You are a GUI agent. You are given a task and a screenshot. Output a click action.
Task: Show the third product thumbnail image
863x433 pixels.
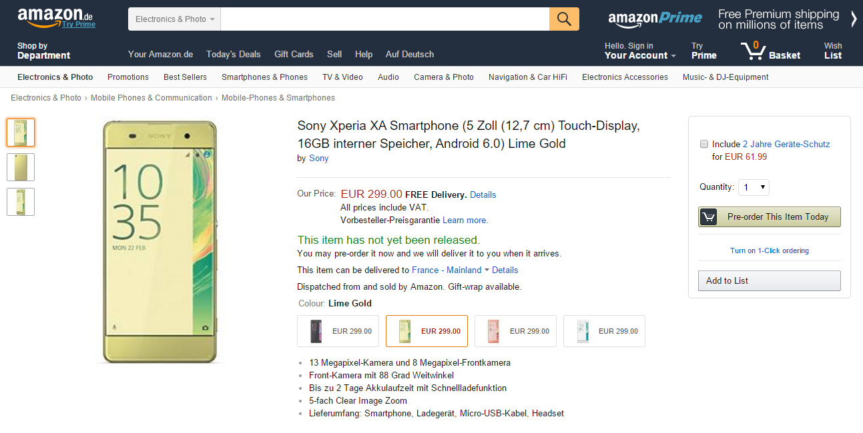tap(21, 202)
